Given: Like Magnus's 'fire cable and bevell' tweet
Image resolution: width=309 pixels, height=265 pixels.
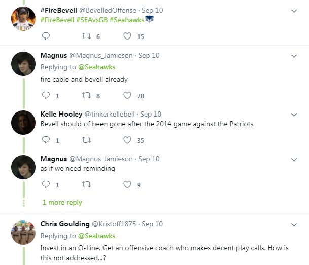Looking at the screenshot, I should [128, 95].
